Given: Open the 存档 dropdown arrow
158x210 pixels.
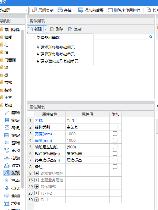Looking at the screenshot, I should pos(75,10).
